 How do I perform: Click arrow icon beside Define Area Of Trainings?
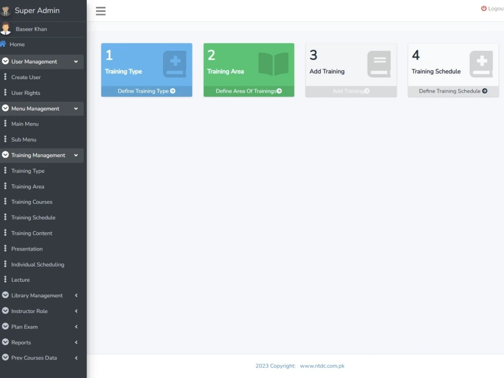point(279,91)
